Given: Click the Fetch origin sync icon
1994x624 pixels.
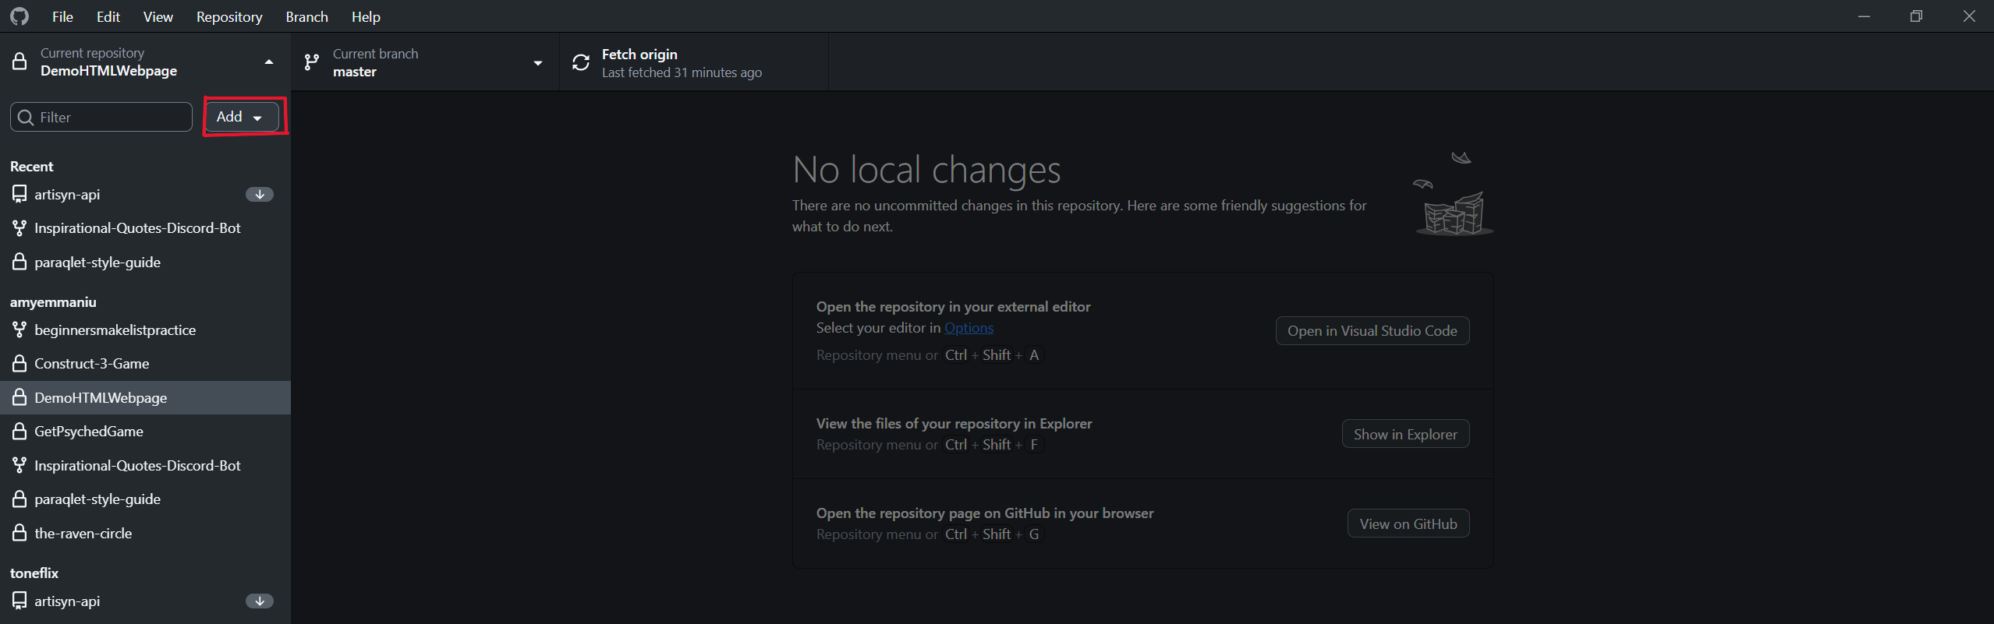Looking at the screenshot, I should coord(581,62).
